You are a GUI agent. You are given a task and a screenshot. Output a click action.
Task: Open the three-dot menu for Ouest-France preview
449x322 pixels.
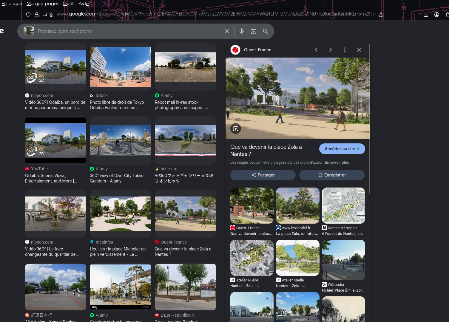click(x=345, y=50)
